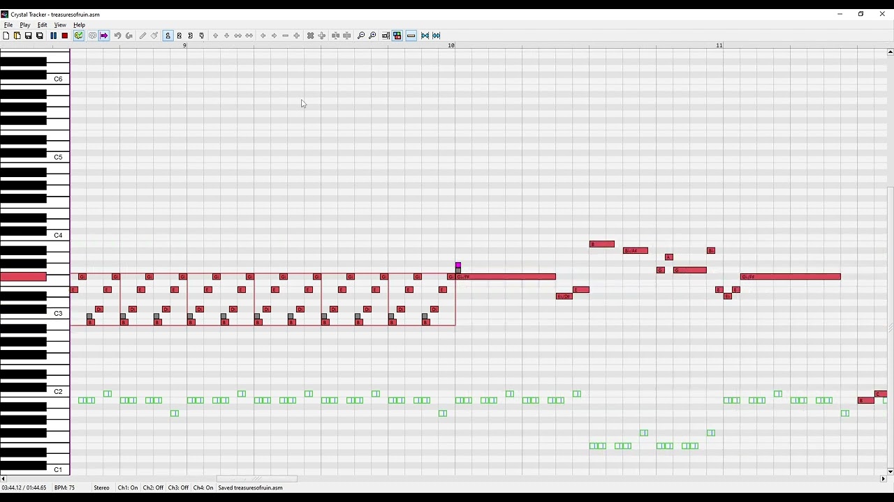Click the double down arrow octave icon

point(249,36)
